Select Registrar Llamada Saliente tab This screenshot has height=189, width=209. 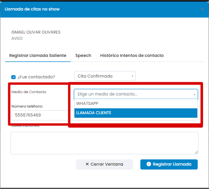pos(38,55)
